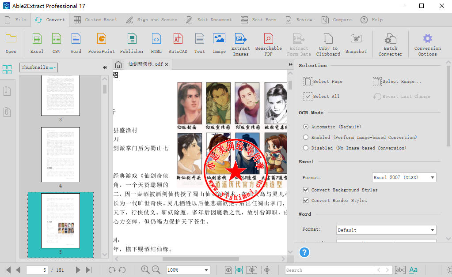
Task: Zoom in with the magnifier plus icon
Action: click(x=145, y=270)
